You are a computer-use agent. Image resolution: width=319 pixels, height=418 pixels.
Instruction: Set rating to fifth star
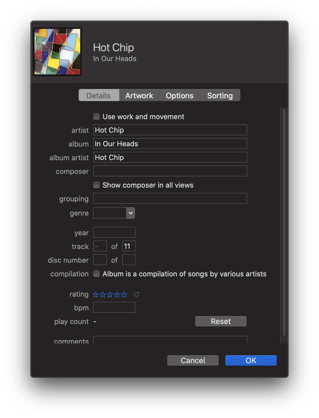coord(124,294)
